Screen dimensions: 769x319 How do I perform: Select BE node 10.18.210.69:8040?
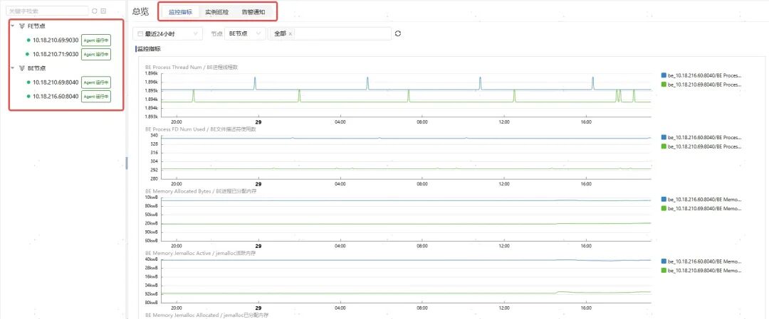[x=56, y=82]
